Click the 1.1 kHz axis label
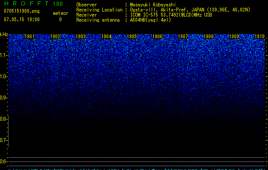Image resolution: width=268 pixels, height=170 pixels. pos(3,55)
